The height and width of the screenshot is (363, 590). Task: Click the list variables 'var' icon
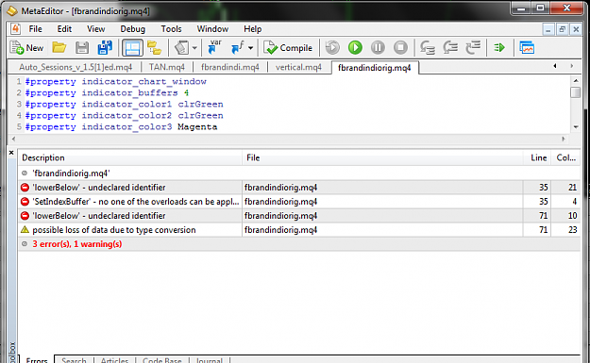pyautogui.click(x=214, y=48)
